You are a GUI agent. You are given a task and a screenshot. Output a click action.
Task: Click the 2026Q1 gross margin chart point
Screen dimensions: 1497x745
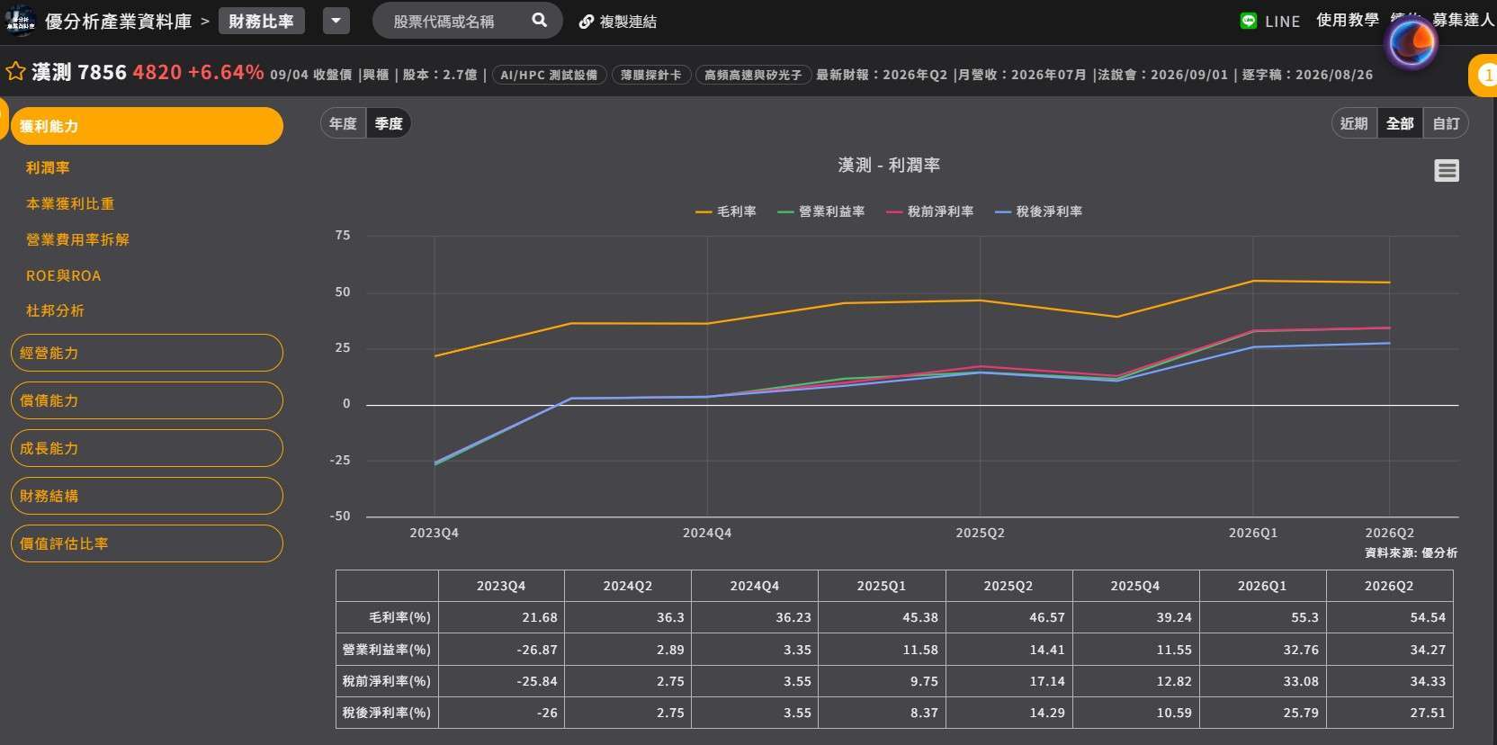pyautogui.click(x=1253, y=281)
